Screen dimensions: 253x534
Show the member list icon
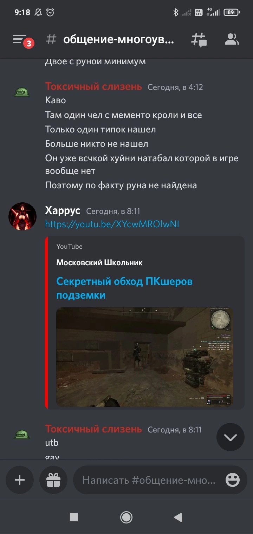[x=232, y=39]
